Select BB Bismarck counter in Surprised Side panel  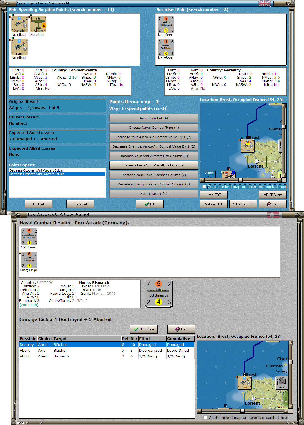(x=166, y=24)
